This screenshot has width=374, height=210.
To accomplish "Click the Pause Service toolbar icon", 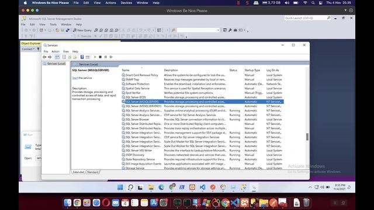I will click(106, 57).
